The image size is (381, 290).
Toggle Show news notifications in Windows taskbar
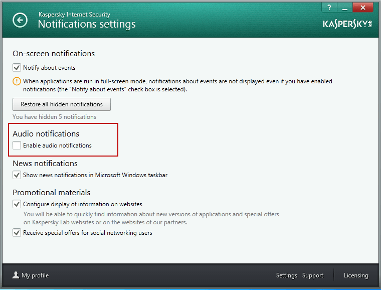(17, 175)
